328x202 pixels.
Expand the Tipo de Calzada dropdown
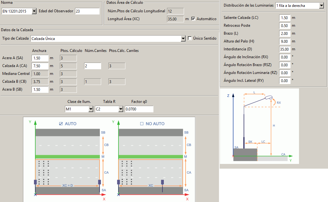(183, 38)
